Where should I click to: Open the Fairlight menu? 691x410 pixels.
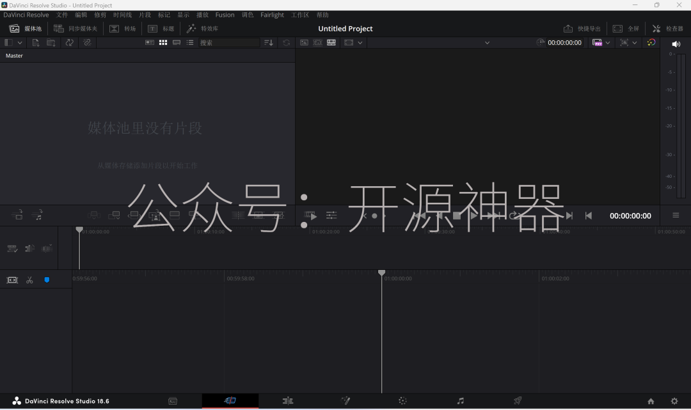tap(272, 15)
